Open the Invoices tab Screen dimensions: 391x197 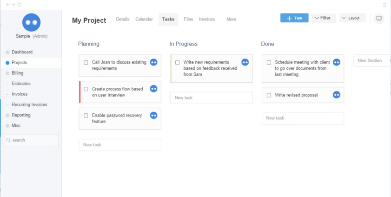207,20
